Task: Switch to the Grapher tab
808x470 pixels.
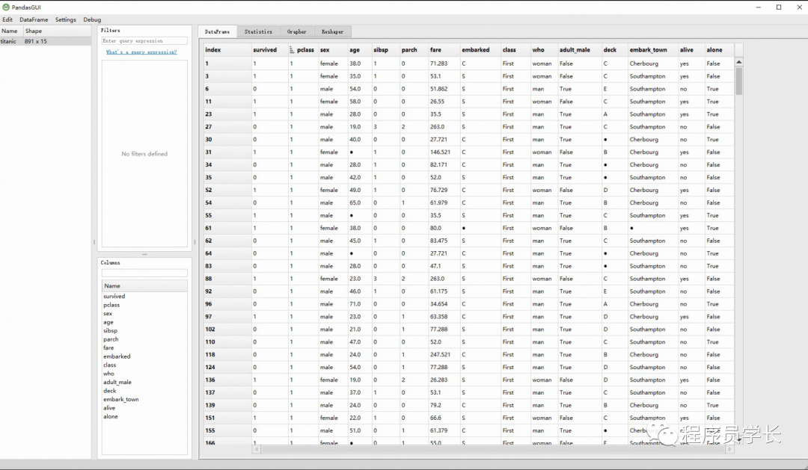Action: [x=297, y=31]
